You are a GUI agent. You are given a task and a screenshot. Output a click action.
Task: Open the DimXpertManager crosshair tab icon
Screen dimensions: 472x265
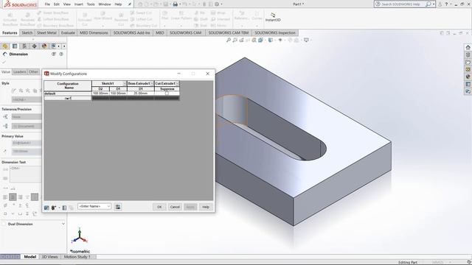(x=35, y=46)
